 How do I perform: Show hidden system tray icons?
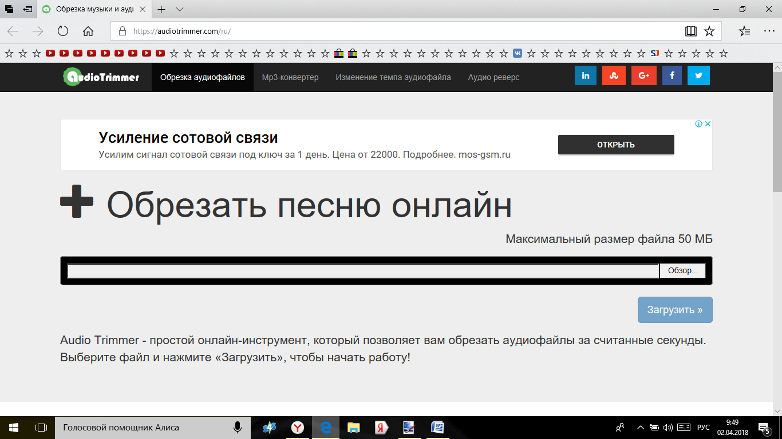[640, 428]
